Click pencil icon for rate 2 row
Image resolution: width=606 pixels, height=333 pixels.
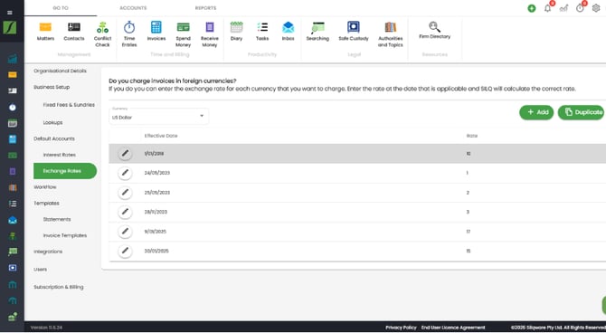[x=125, y=192]
